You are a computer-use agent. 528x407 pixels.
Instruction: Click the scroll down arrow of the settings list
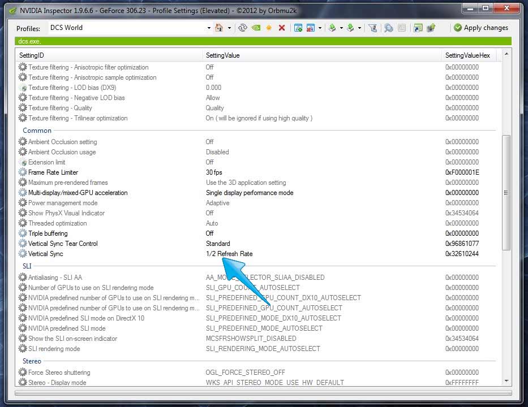(506, 381)
